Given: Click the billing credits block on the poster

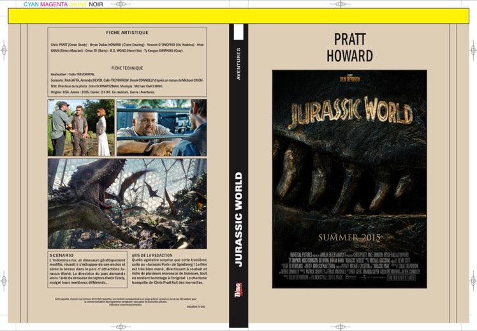Looking at the screenshot, I should coord(349,266).
